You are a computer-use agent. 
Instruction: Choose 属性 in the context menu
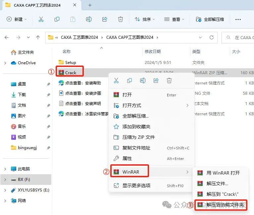(151, 158)
